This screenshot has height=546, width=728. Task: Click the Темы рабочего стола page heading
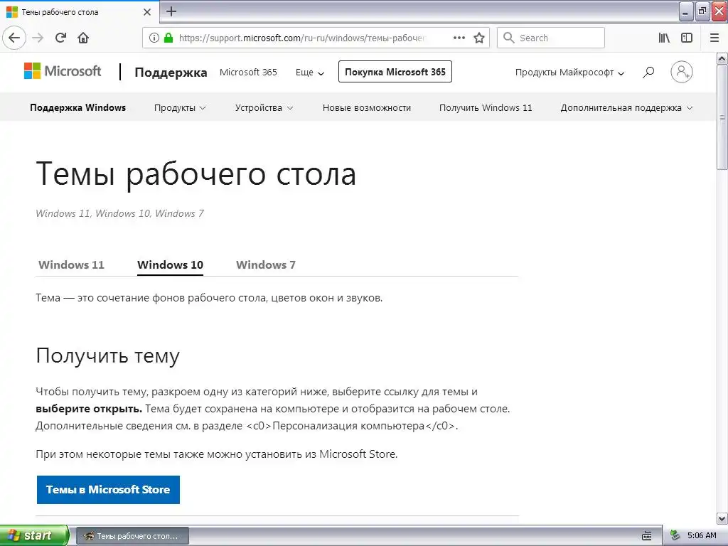coord(196,174)
